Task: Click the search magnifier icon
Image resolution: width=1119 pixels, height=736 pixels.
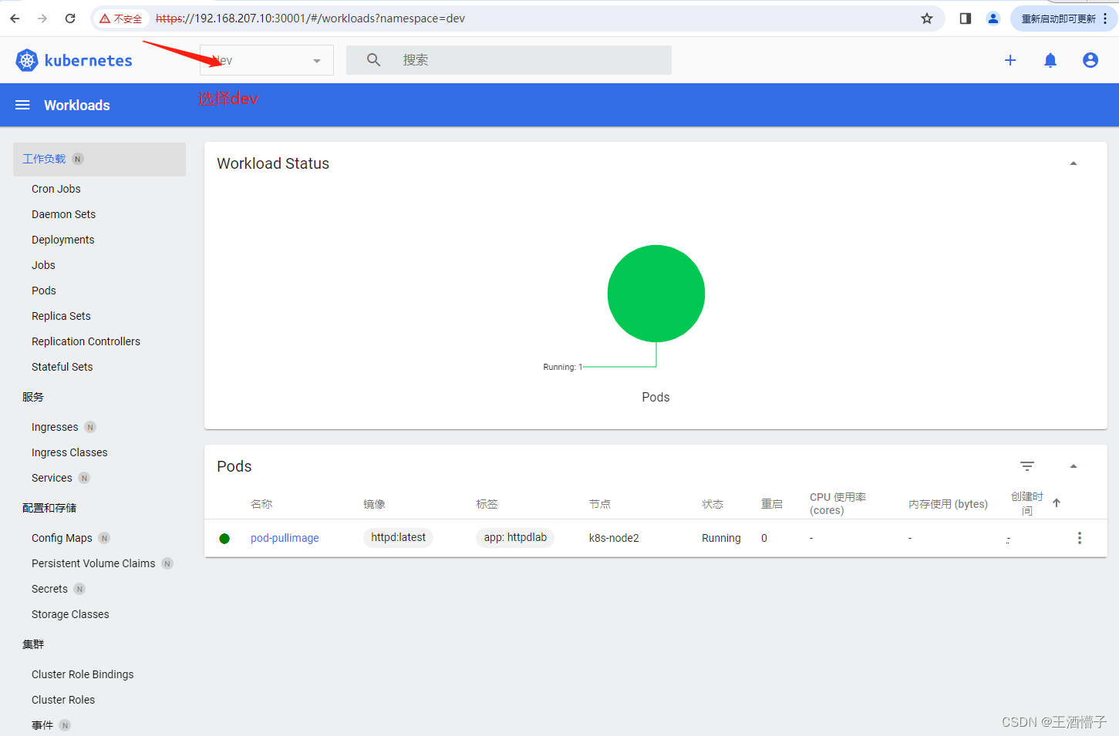Action: pos(373,60)
